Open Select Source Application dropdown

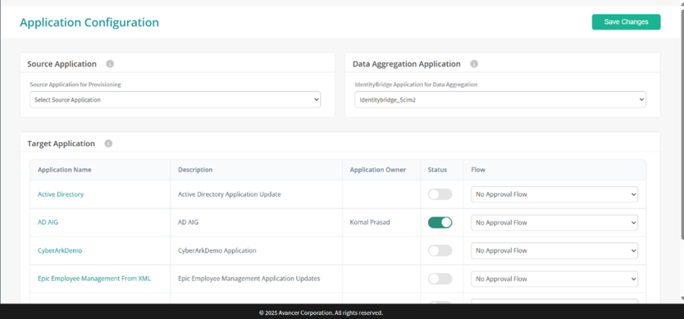pyautogui.click(x=176, y=100)
